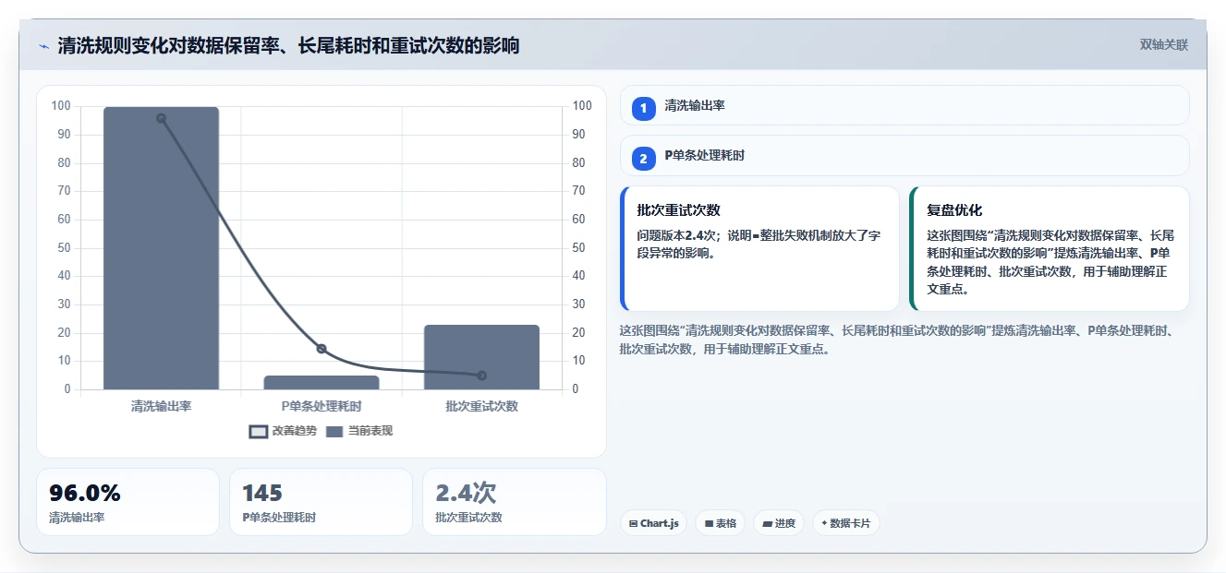
Task: Toggle the 改善趋势 legend entry
Action: pos(283,431)
